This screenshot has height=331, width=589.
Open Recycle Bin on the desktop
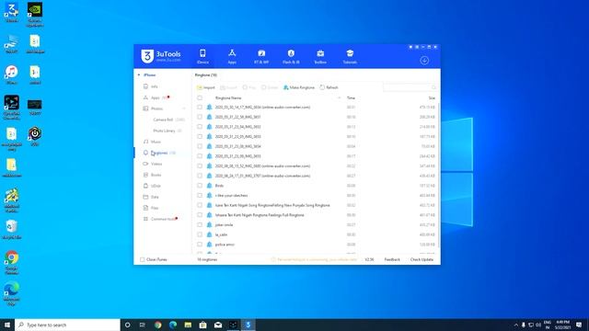(11, 229)
